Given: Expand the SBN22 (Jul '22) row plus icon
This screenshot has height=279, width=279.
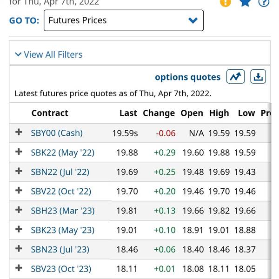Looking at the screenshot, I should (19, 172).
